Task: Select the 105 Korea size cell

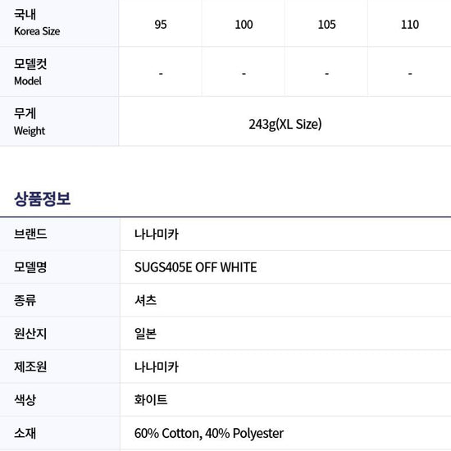Action: [x=326, y=25]
